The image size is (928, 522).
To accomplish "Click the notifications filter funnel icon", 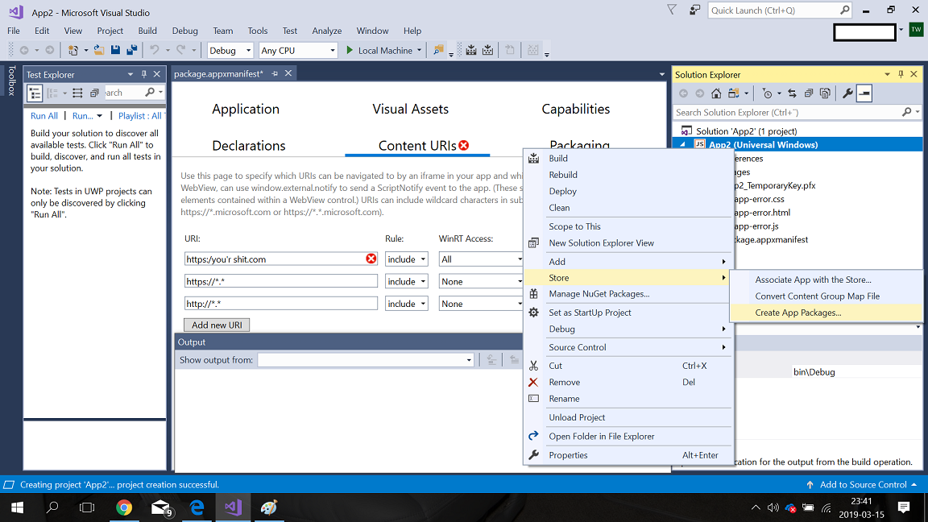I will tap(672, 10).
